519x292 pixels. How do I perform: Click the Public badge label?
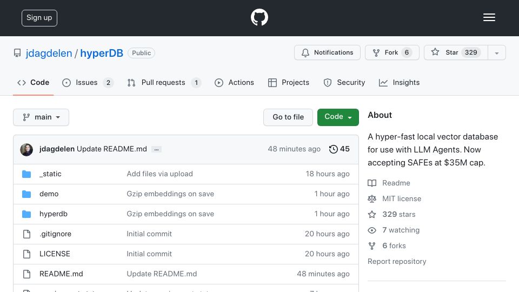click(141, 53)
